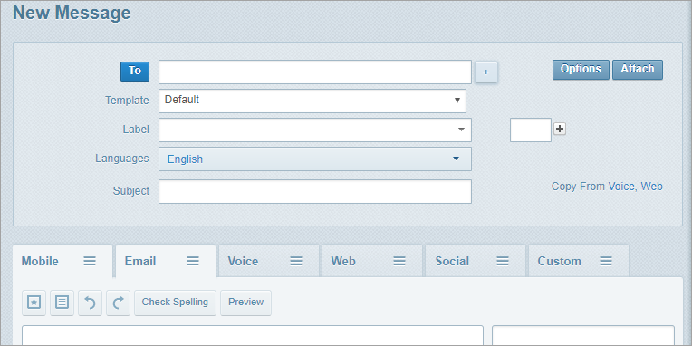Viewport: 692px width, 346px height.
Task: Click the message body text area
Action: (253, 336)
